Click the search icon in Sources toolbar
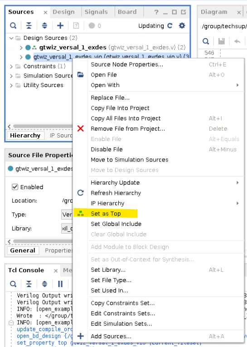 13,26
